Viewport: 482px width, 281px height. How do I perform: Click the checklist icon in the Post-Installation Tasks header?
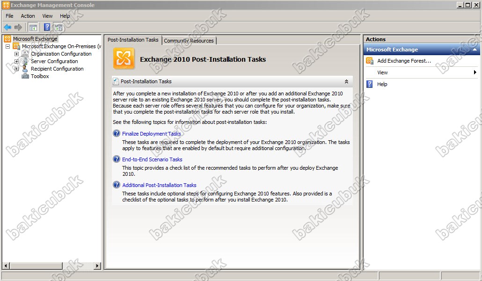[x=116, y=81]
